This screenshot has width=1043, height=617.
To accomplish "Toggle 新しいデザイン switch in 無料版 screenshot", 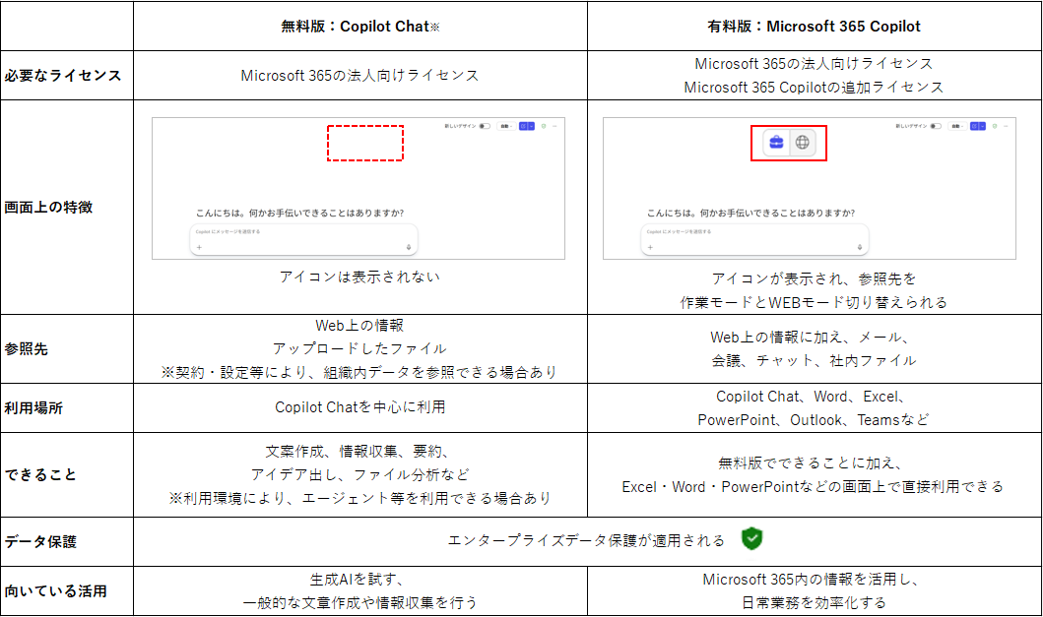I will click(x=485, y=126).
